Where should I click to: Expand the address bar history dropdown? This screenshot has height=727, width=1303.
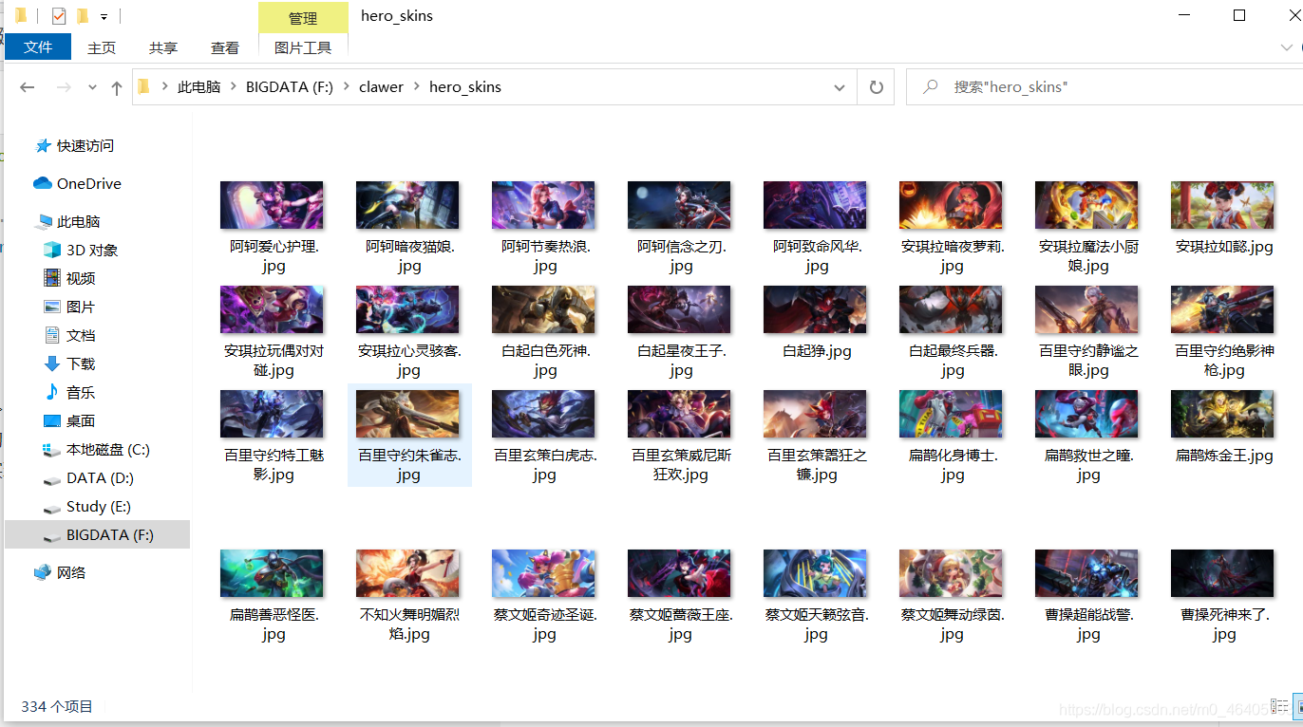tap(840, 87)
